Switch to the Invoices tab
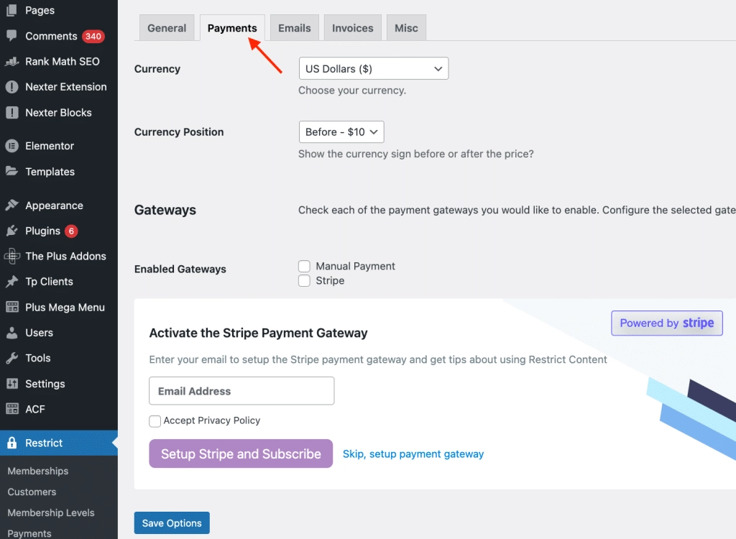Screen dimensions: 736x539 (352, 28)
